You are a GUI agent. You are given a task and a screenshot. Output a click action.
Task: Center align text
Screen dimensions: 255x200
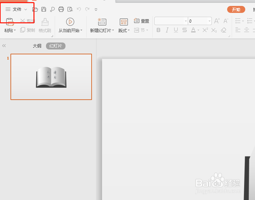pos(247,30)
